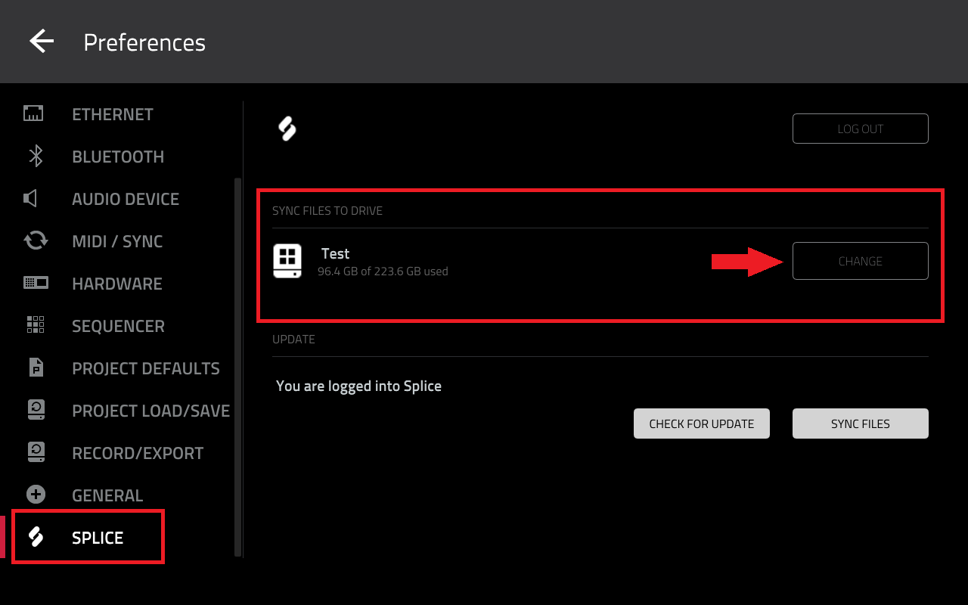Open Sequencer preferences

118,326
